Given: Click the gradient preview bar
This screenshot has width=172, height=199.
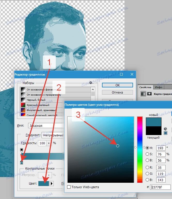Looking at the screenshot, I should click(42, 156).
